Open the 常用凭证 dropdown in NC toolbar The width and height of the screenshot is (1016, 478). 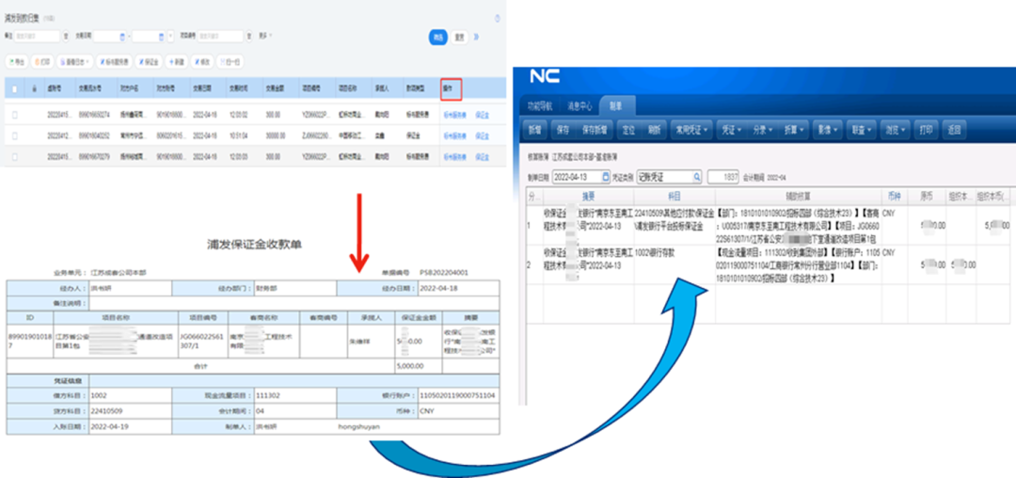(x=692, y=129)
